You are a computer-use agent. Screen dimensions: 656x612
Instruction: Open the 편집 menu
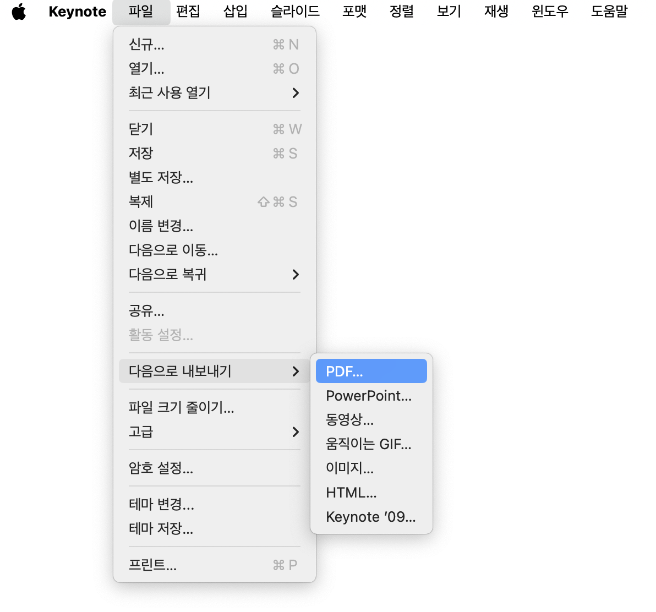point(188,12)
